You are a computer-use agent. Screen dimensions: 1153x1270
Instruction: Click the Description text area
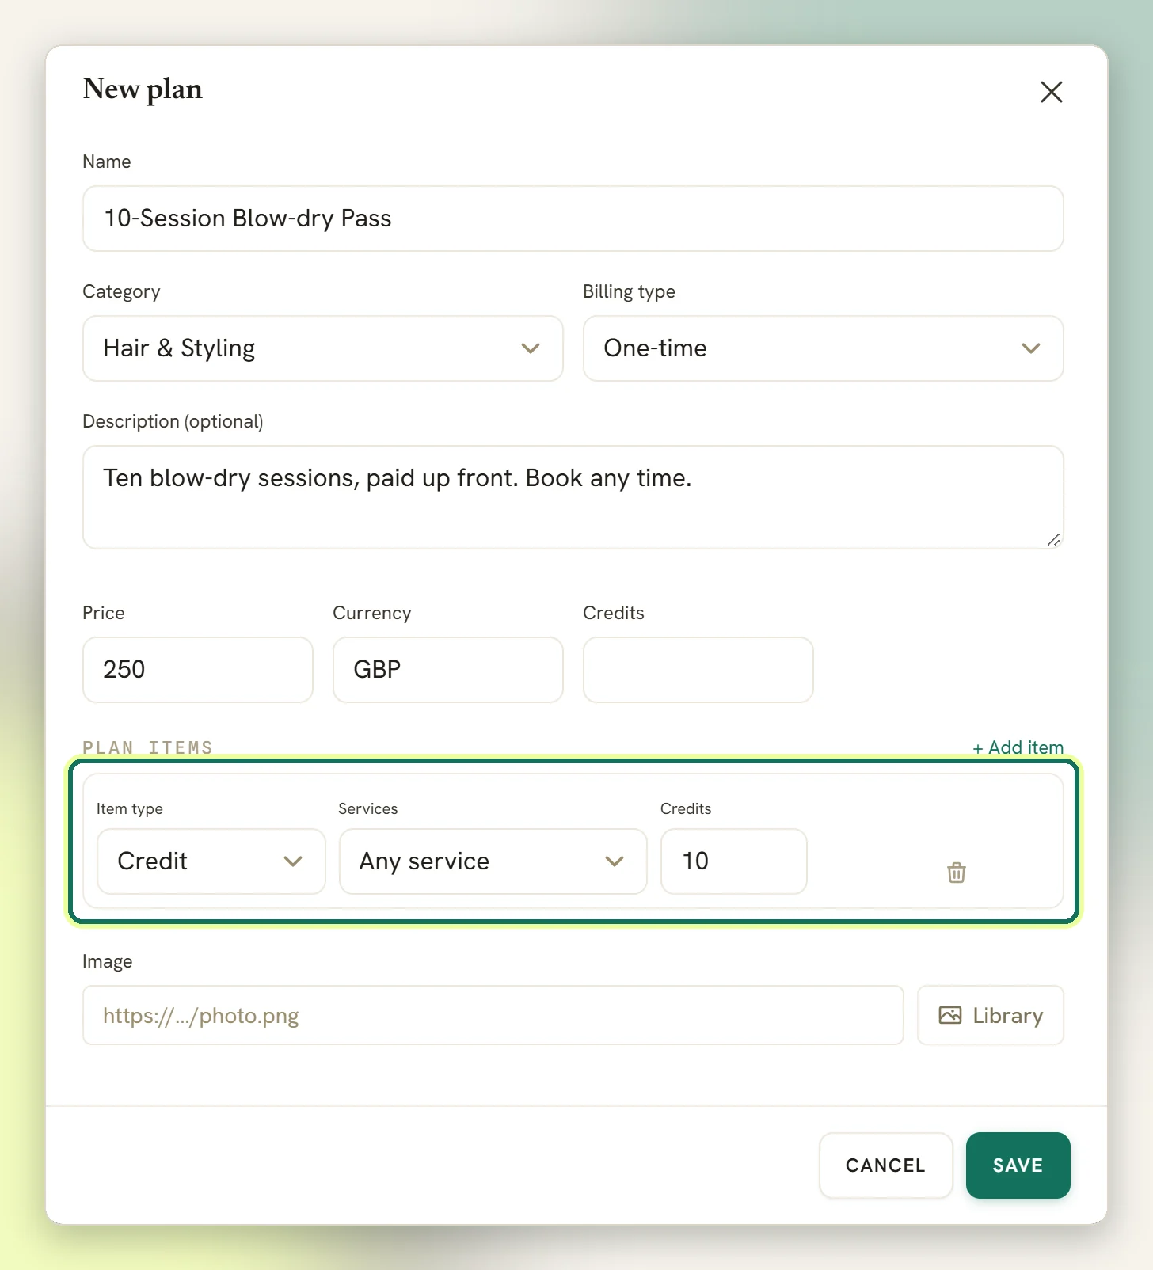click(573, 497)
